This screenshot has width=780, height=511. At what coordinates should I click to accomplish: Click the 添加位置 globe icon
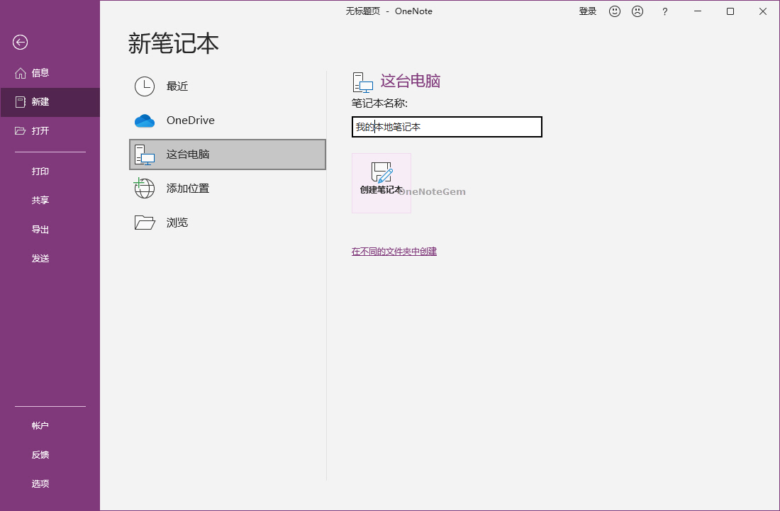[144, 189]
